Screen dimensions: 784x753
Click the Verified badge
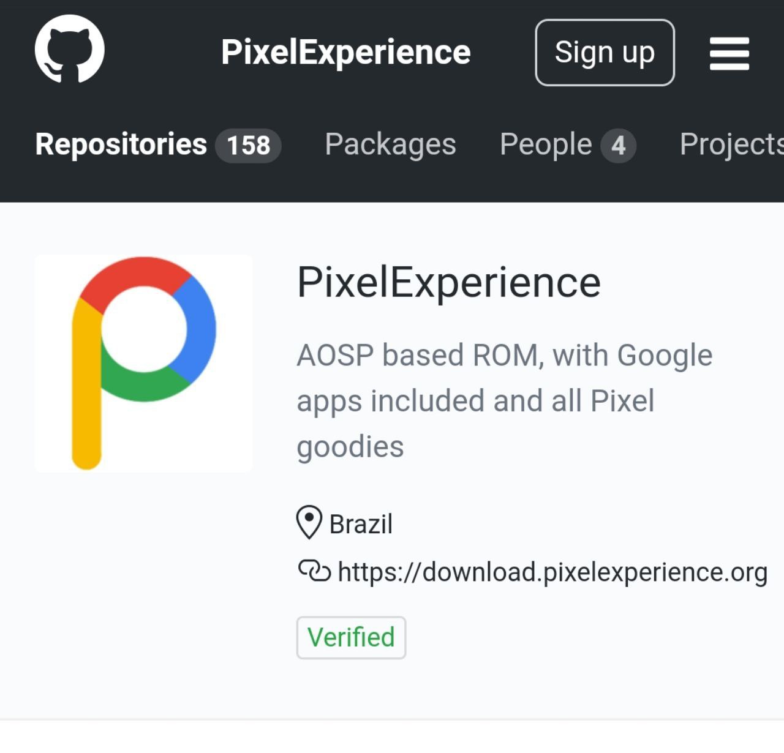(x=351, y=637)
